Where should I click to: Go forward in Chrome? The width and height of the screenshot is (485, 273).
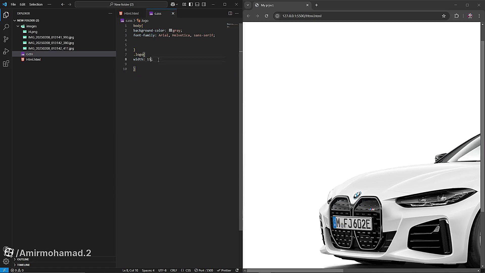[x=257, y=16]
